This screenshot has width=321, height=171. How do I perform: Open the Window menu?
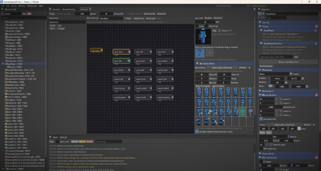22,6
